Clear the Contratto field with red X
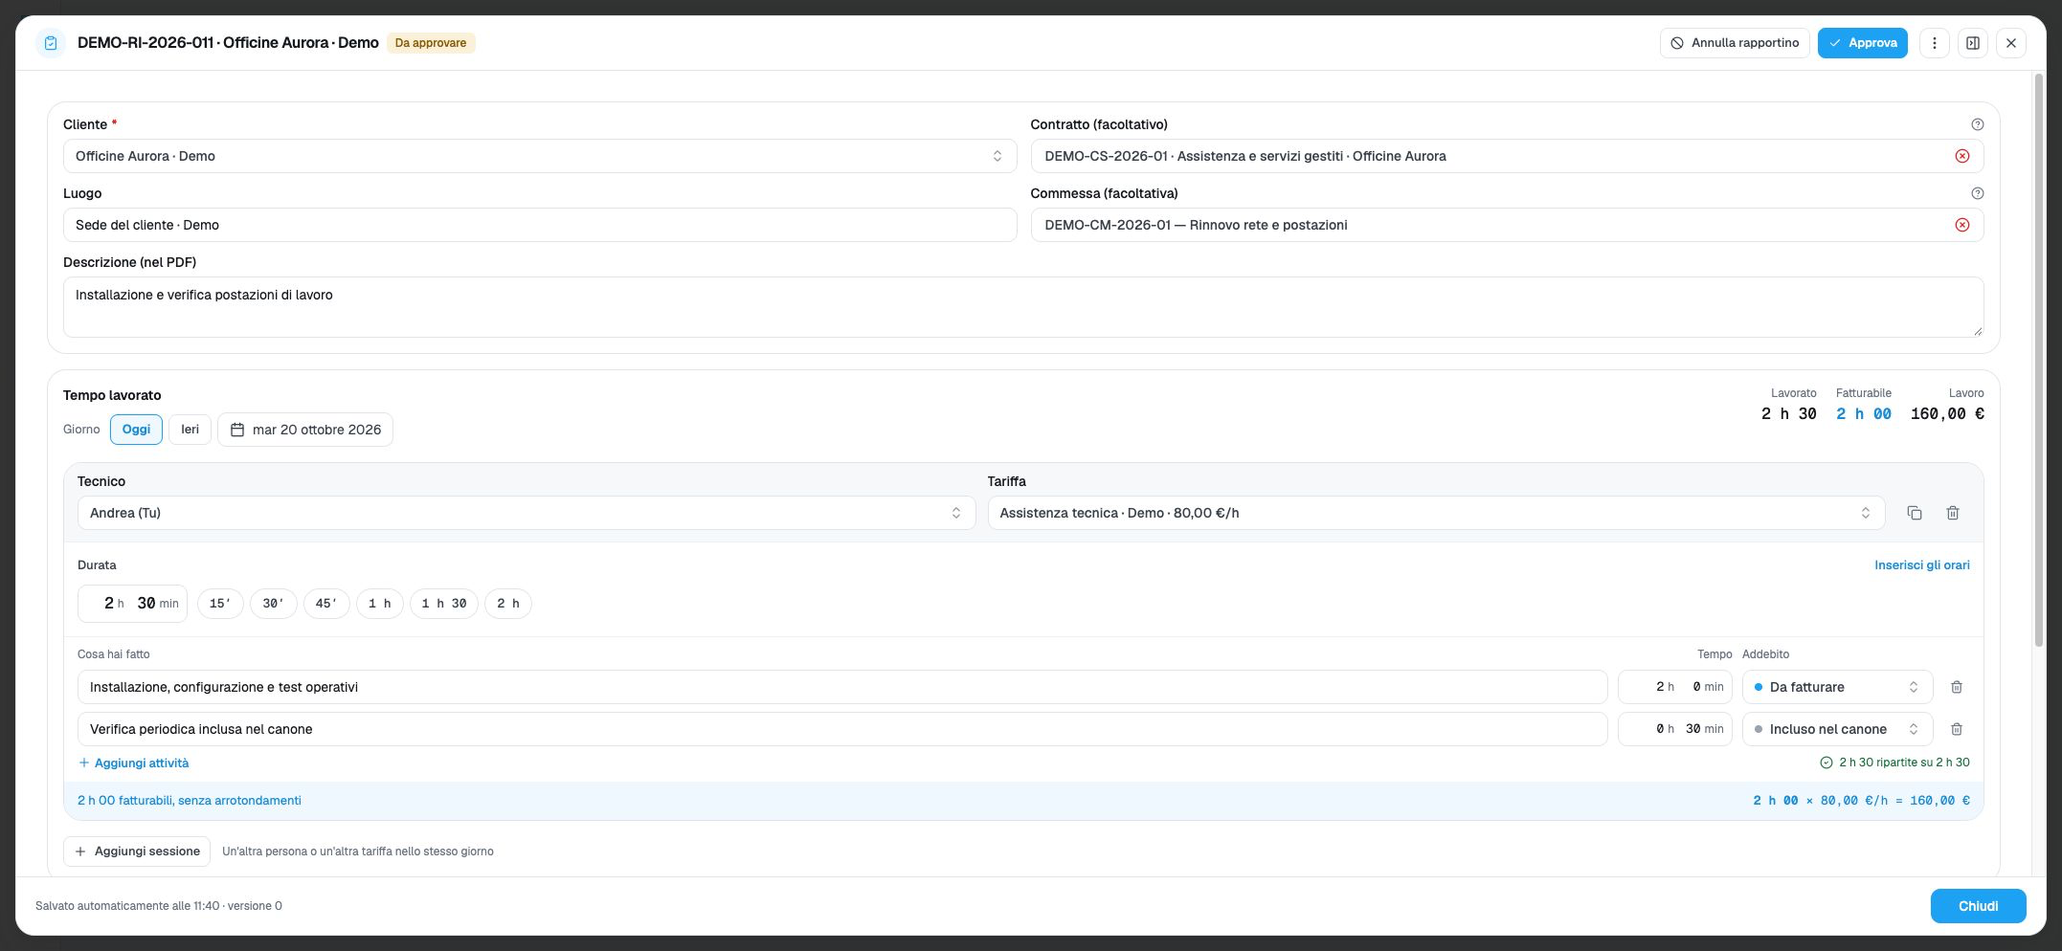The height and width of the screenshot is (951, 2062). pyautogui.click(x=1961, y=156)
